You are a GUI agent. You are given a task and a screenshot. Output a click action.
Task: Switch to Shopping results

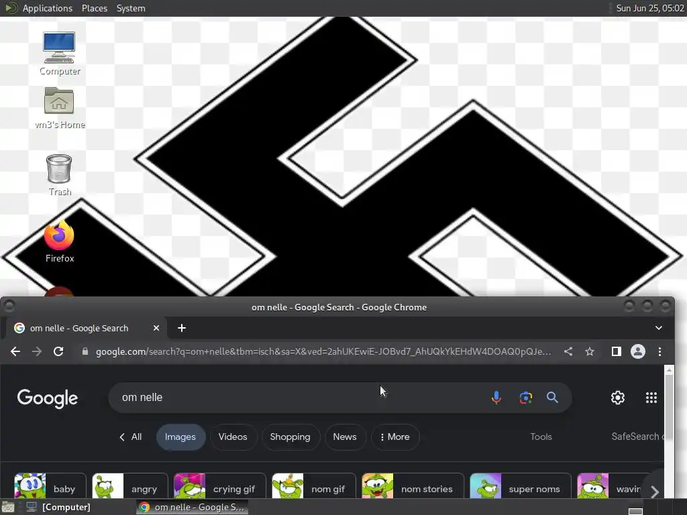(290, 437)
